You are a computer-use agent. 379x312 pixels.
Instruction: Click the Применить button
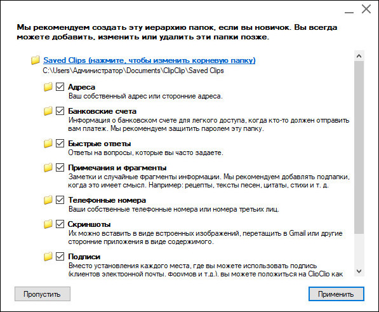click(336, 294)
